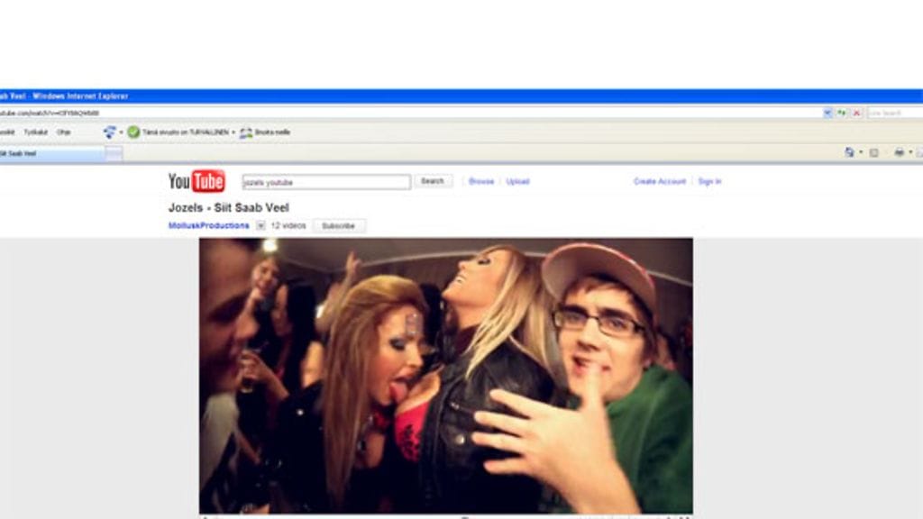Open the dropdown arrow after TURVALLINEN text
The height and width of the screenshot is (519, 923).
point(233,132)
